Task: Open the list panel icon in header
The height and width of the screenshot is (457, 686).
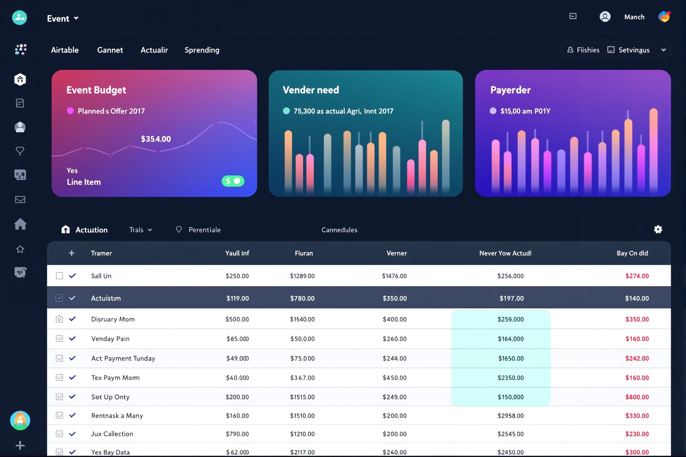Action: (573, 16)
